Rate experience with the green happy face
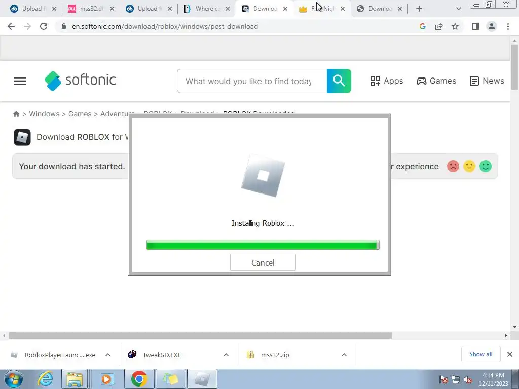 485,166
